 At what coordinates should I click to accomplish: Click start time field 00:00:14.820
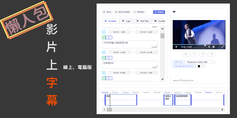coord(120,52)
